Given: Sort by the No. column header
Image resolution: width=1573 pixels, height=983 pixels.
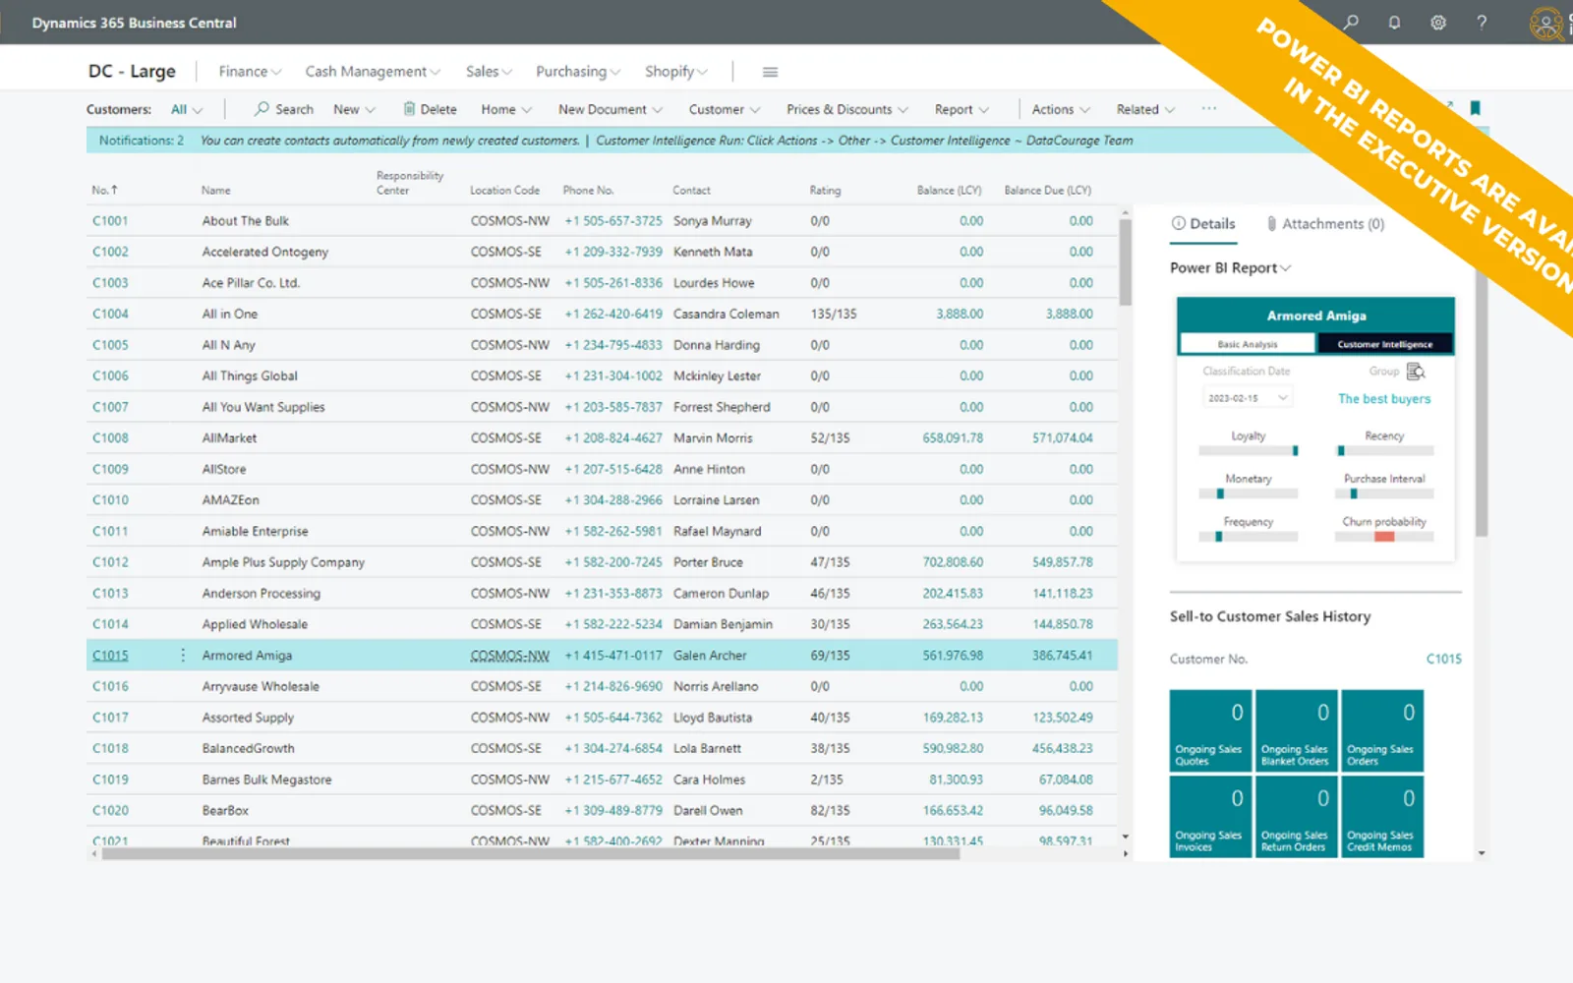Looking at the screenshot, I should 104,190.
